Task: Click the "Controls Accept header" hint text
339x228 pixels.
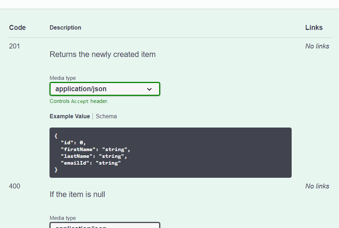Action: 79,101
